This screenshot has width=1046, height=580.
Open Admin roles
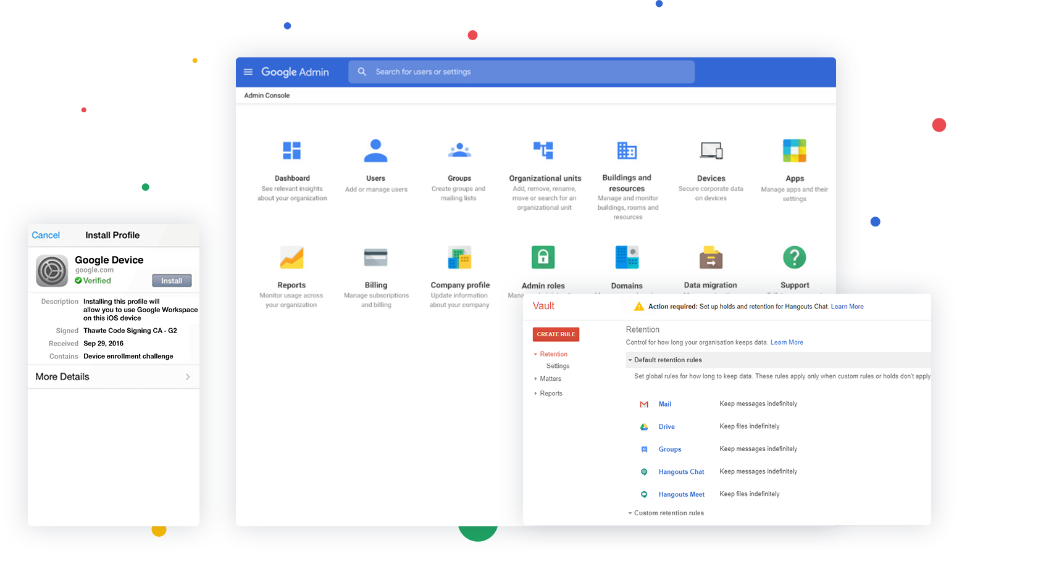pyautogui.click(x=543, y=257)
